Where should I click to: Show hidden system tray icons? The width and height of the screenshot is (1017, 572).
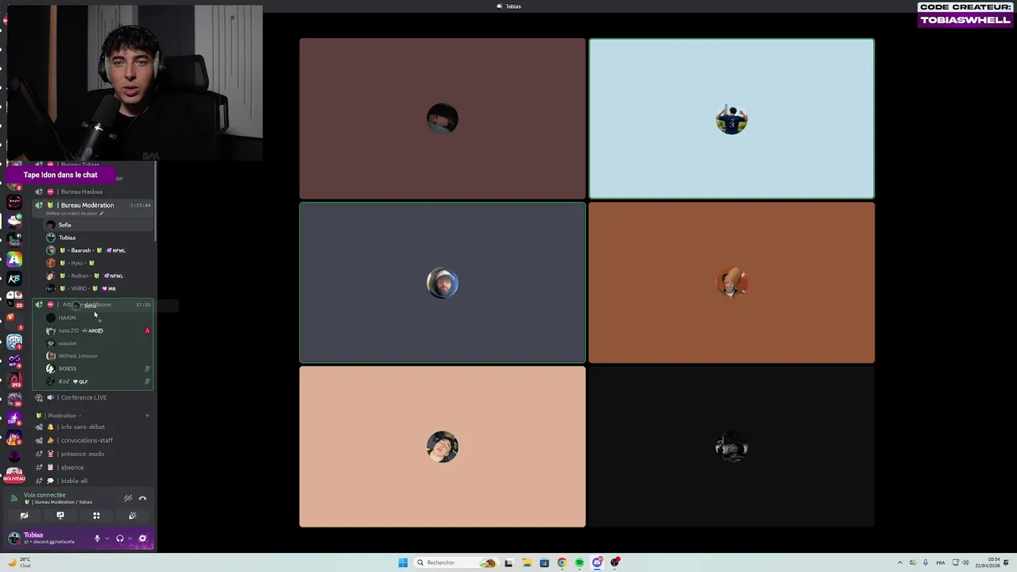(x=900, y=562)
